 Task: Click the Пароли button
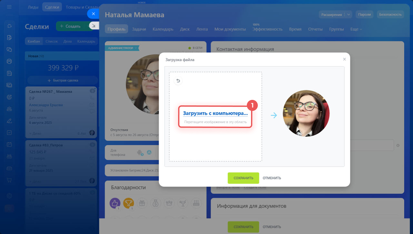click(365, 14)
